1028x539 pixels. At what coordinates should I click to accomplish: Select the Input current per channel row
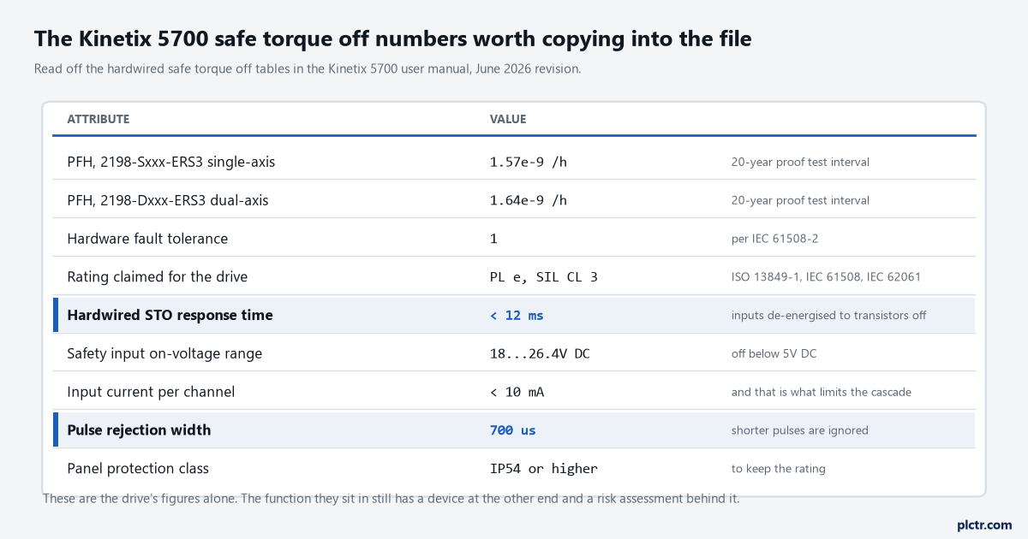(x=514, y=391)
